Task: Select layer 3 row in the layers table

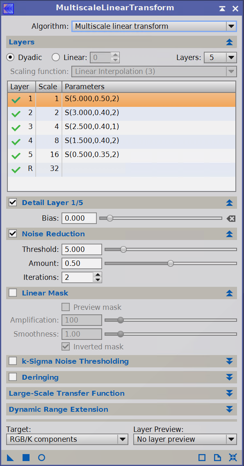Action: pyautogui.click(x=121, y=127)
